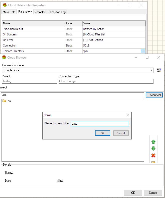Click the connection properties icon beside Google Drive

point(159,70)
